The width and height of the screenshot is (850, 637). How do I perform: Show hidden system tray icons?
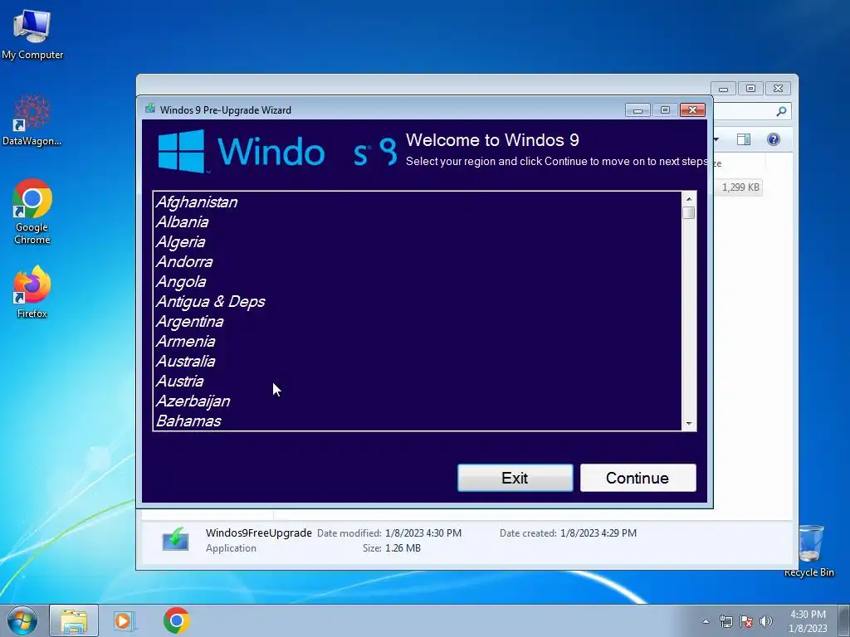pos(706,621)
